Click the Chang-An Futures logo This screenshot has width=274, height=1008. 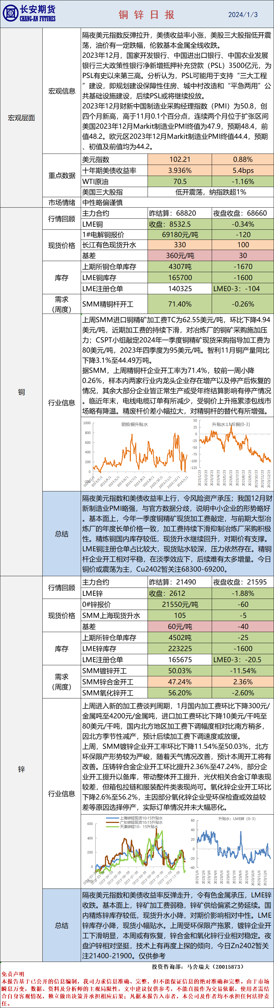tap(29, 13)
